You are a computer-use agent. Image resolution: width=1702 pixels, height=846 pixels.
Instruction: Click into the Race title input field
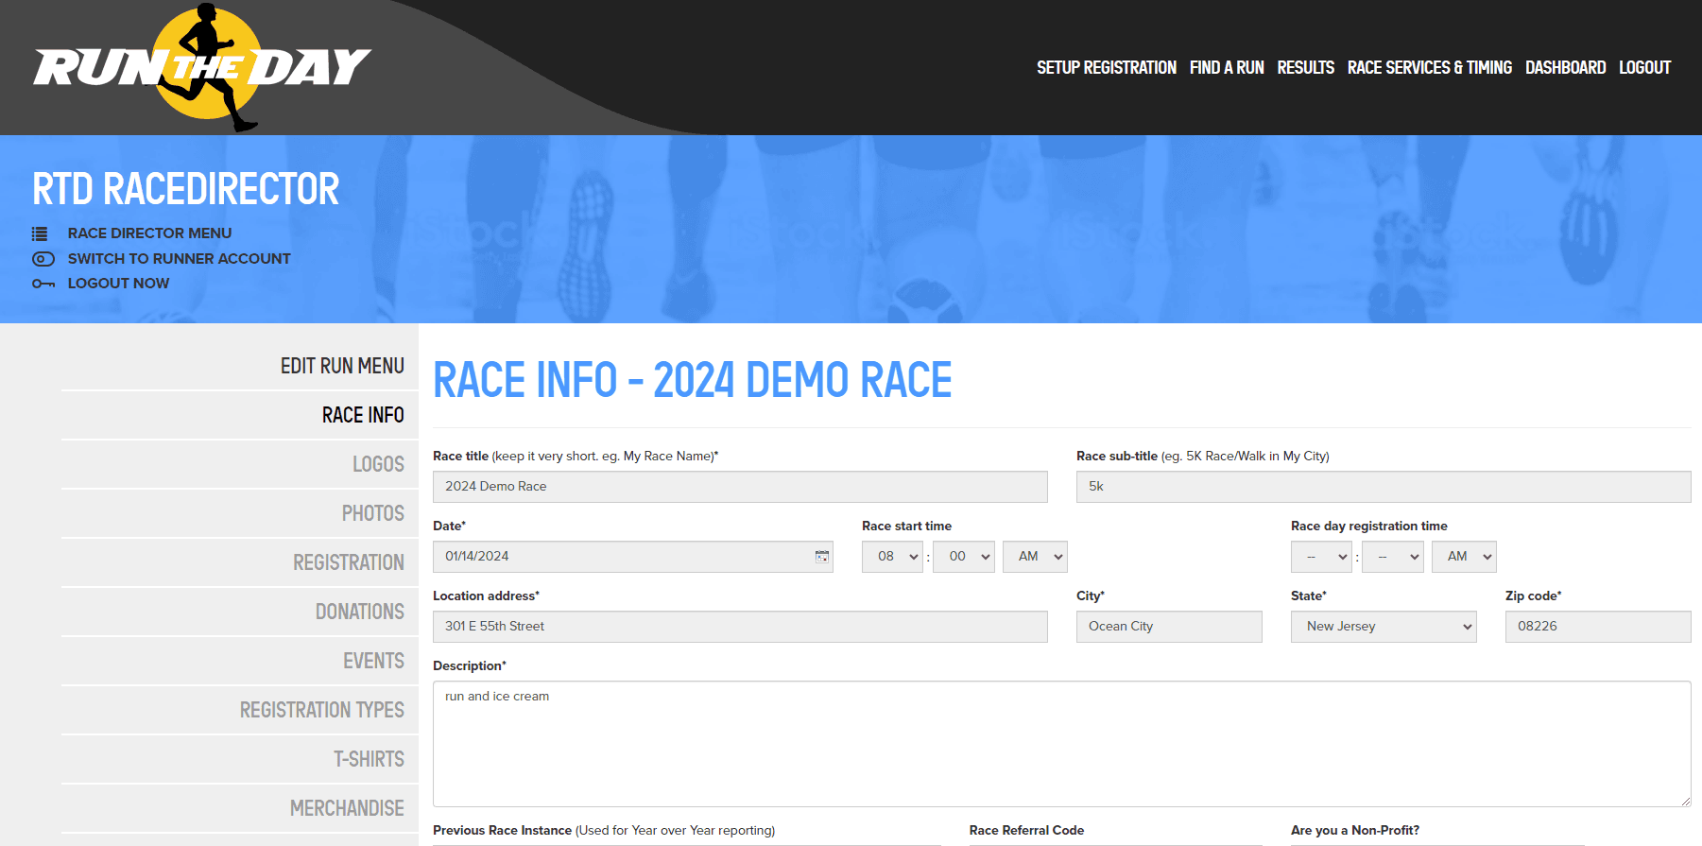[x=739, y=487]
